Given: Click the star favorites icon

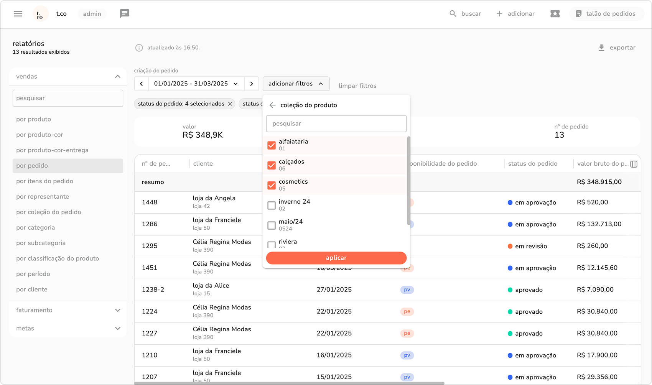Looking at the screenshot, I should pyautogui.click(x=555, y=14).
